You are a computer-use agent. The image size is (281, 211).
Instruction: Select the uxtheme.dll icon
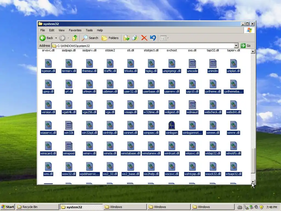[213, 84]
